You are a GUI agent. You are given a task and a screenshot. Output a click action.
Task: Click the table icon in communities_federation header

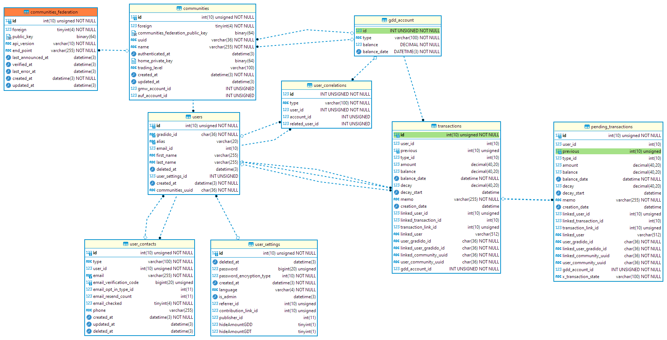click(x=26, y=12)
